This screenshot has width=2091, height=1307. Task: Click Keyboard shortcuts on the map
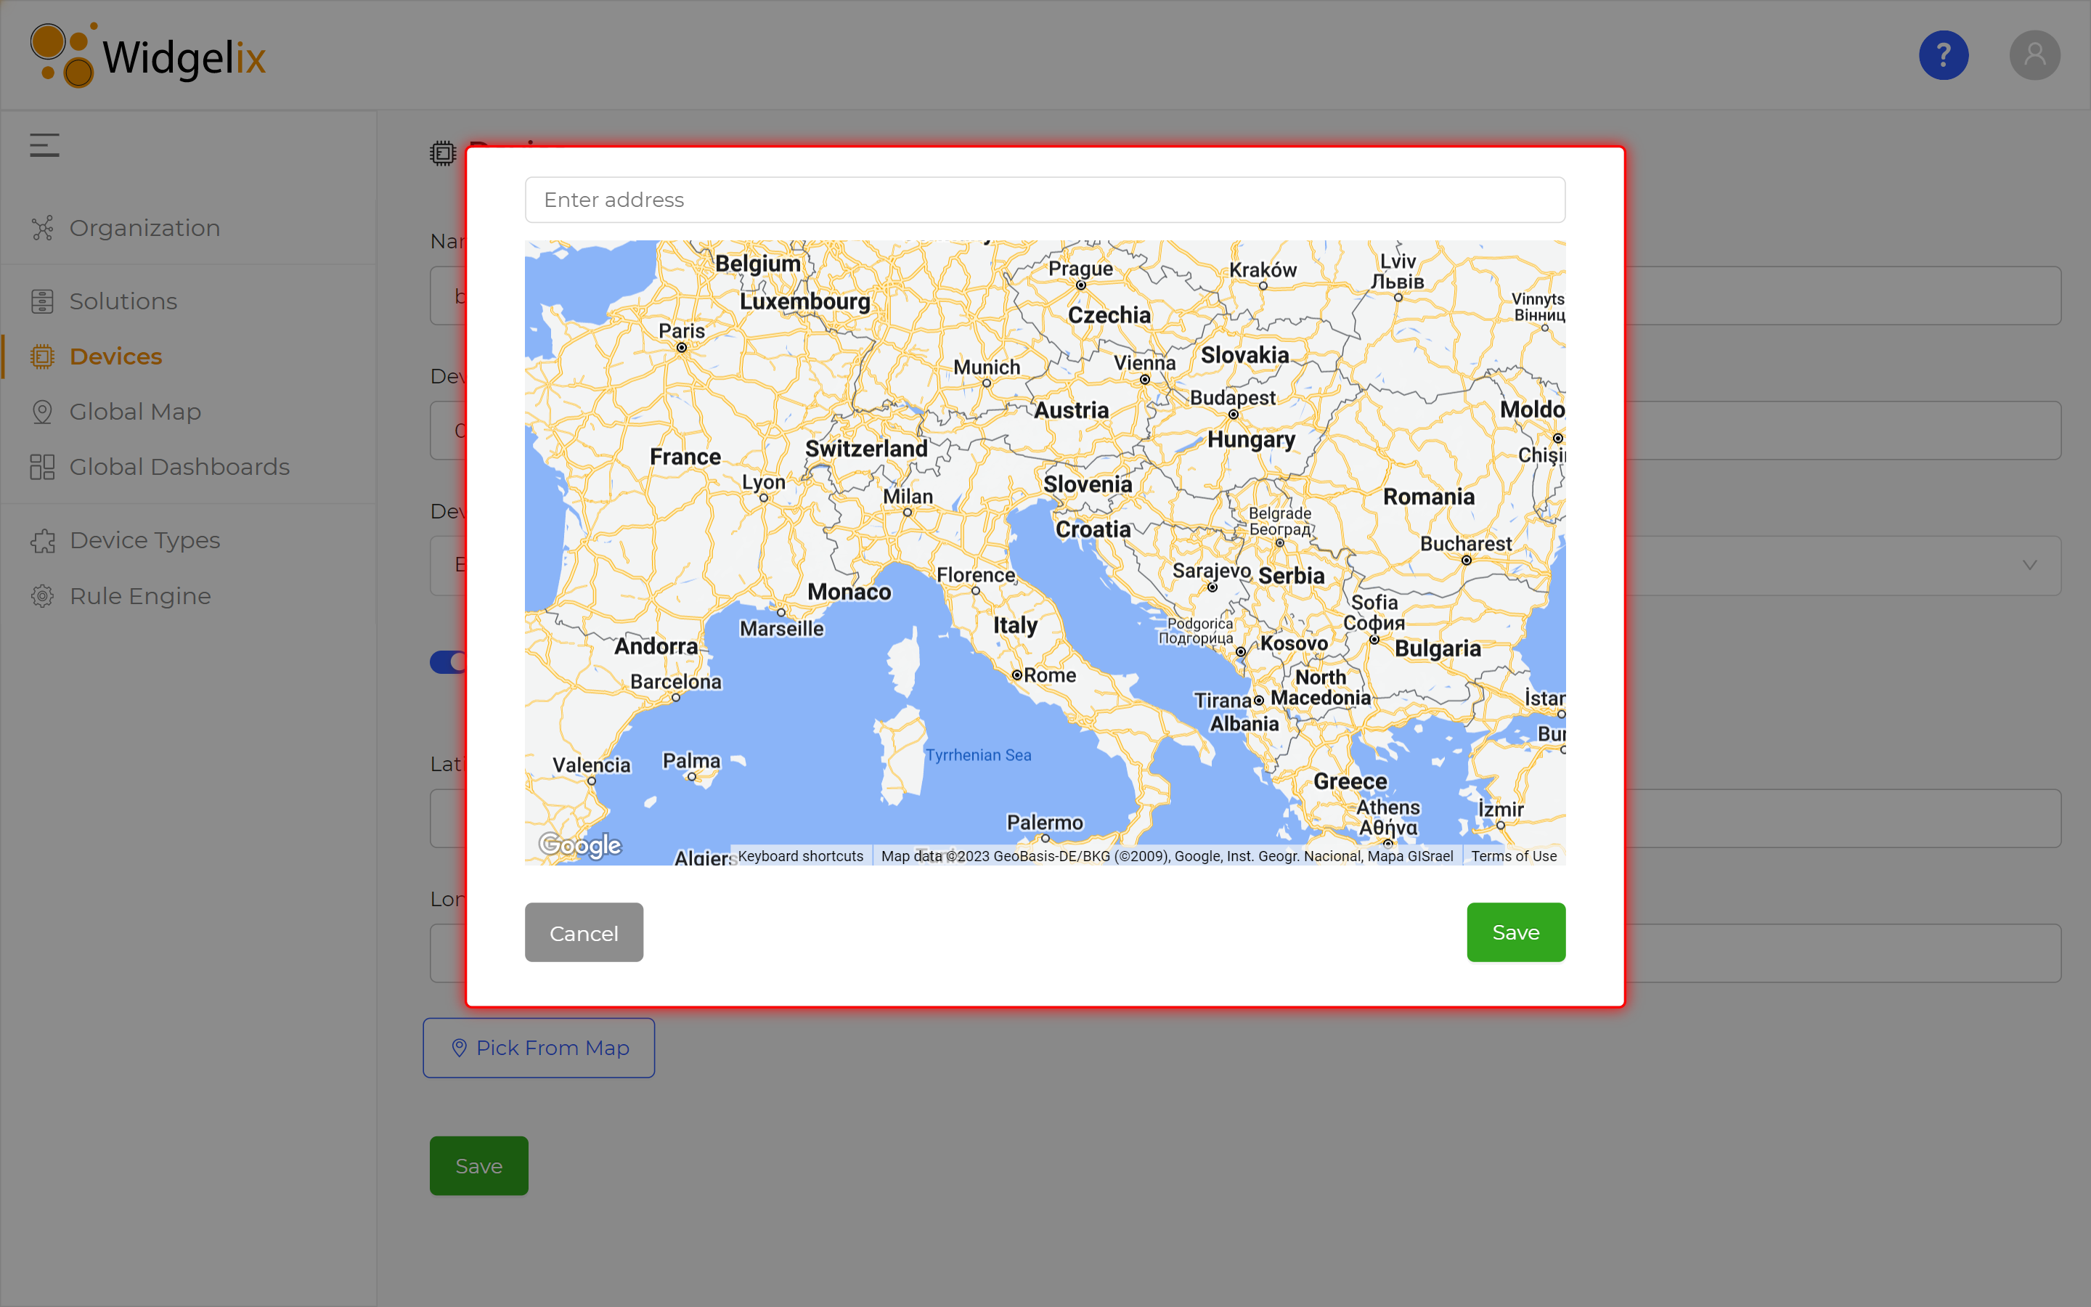pos(800,856)
